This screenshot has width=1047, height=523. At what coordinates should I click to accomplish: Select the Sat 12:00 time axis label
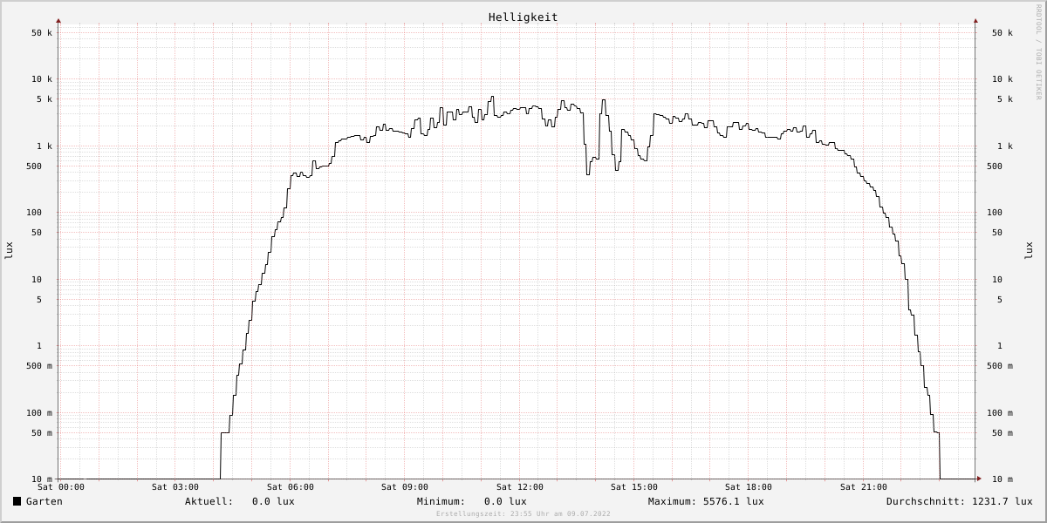coord(520,487)
